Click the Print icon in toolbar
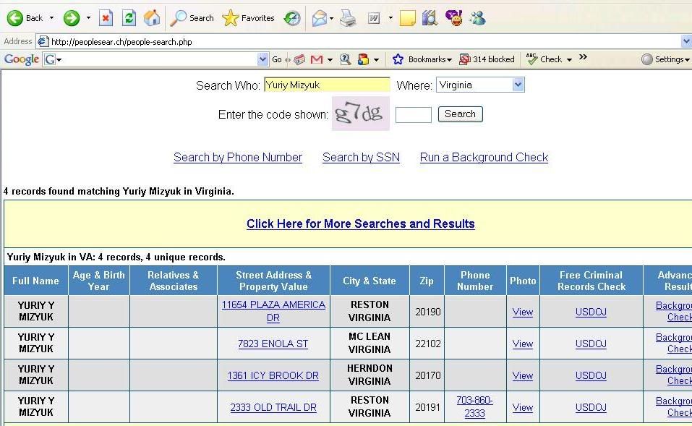 click(348, 18)
